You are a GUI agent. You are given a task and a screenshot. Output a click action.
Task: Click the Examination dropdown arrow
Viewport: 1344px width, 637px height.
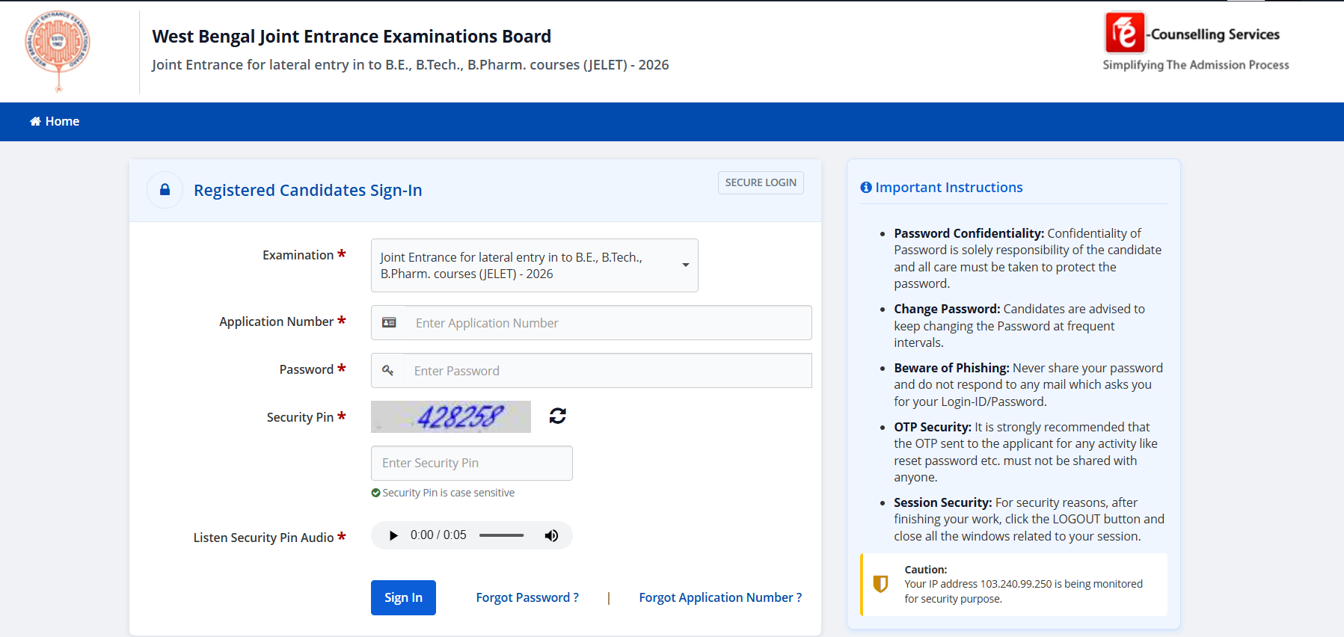click(x=686, y=265)
